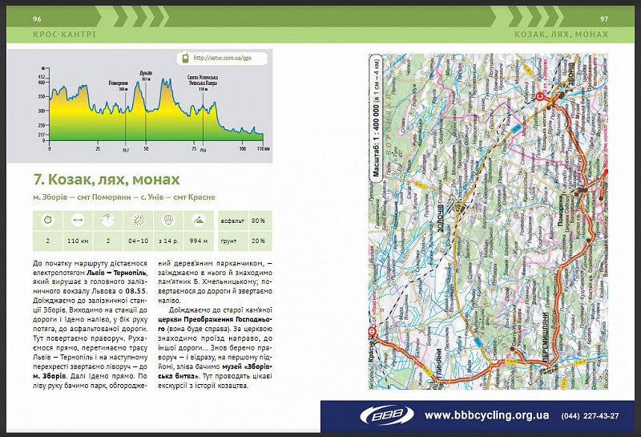641x437 pixels.
Task: Click the red finish marker at Красне
Action: coord(373,332)
